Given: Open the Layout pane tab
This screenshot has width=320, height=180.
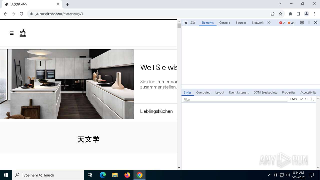Looking at the screenshot, I should 220,92.
